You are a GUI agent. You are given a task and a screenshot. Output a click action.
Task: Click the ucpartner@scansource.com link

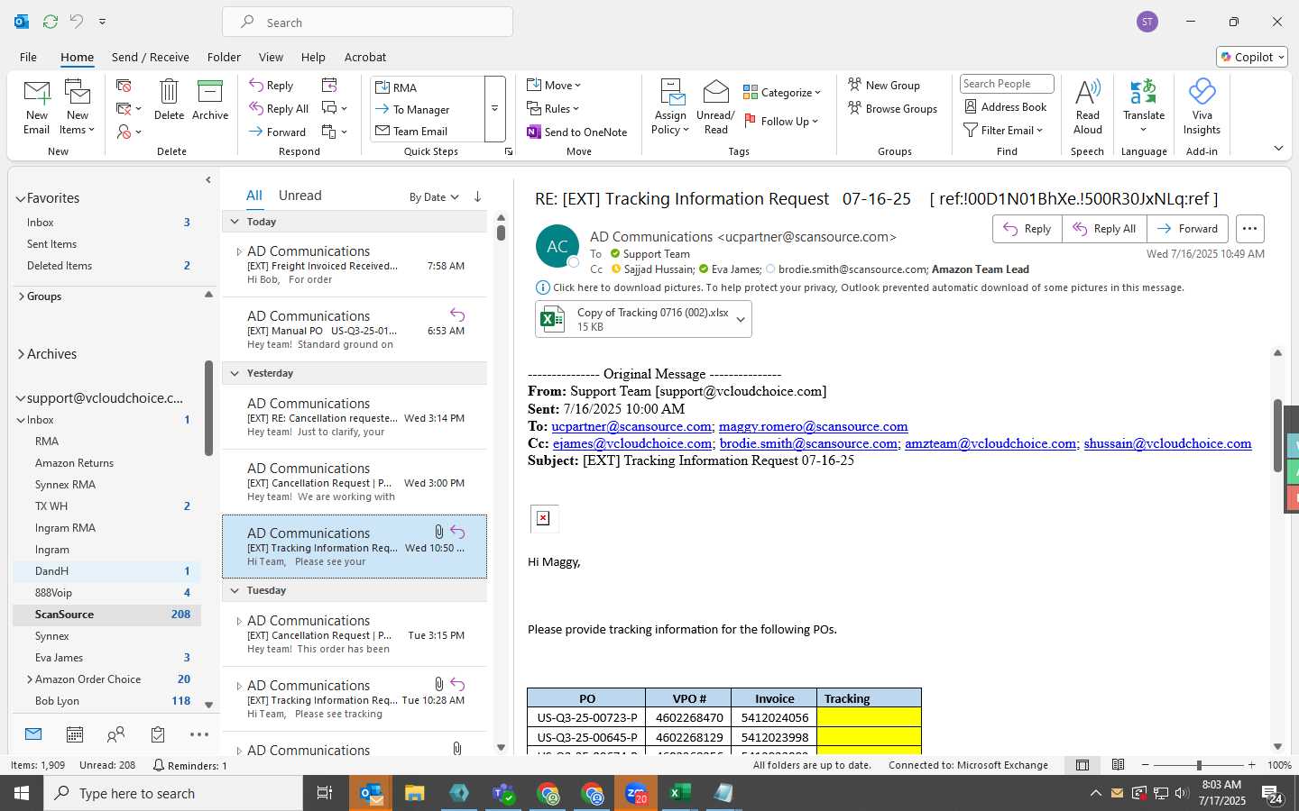coord(631,426)
